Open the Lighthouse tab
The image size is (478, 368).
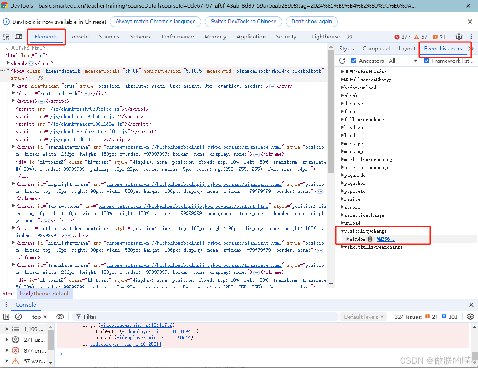[325, 37]
